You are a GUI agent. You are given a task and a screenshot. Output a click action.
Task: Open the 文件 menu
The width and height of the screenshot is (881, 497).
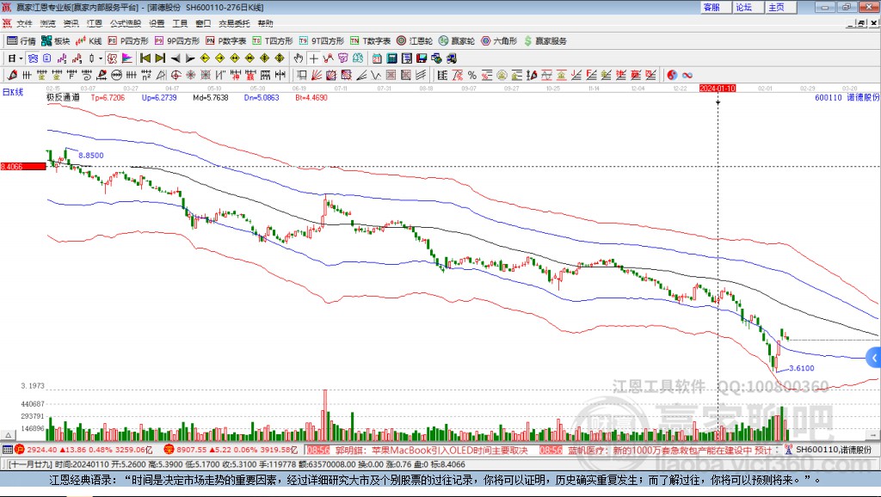pos(24,23)
